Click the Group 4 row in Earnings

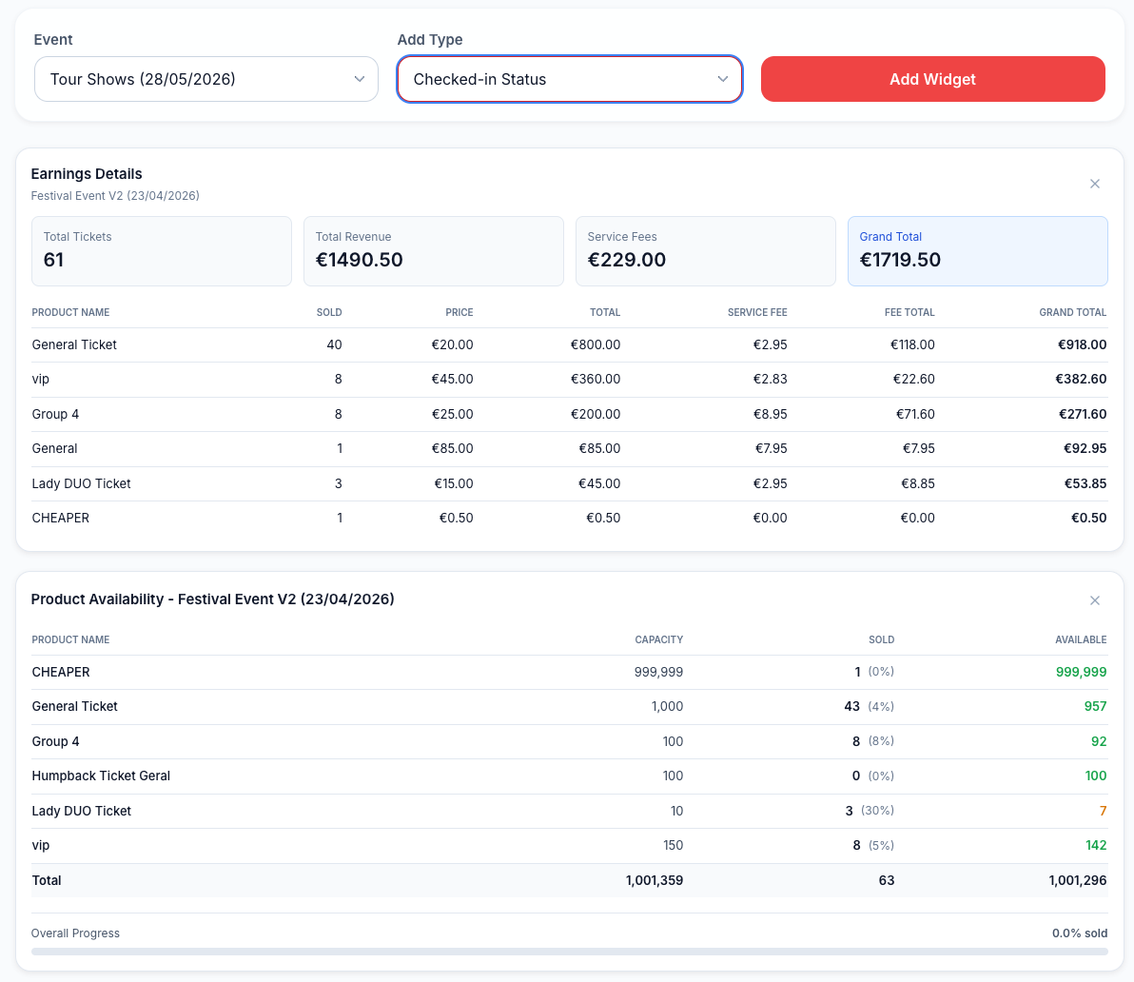tap(569, 414)
